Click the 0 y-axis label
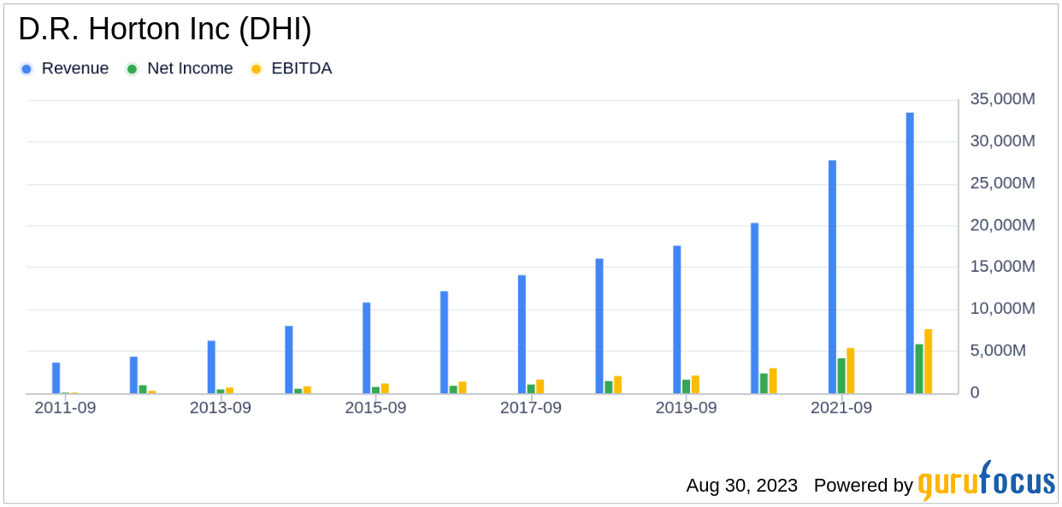Image resolution: width=1062 pixels, height=507 pixels. [974, 392]
